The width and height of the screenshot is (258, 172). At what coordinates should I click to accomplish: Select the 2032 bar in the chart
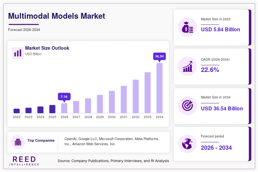135,96
